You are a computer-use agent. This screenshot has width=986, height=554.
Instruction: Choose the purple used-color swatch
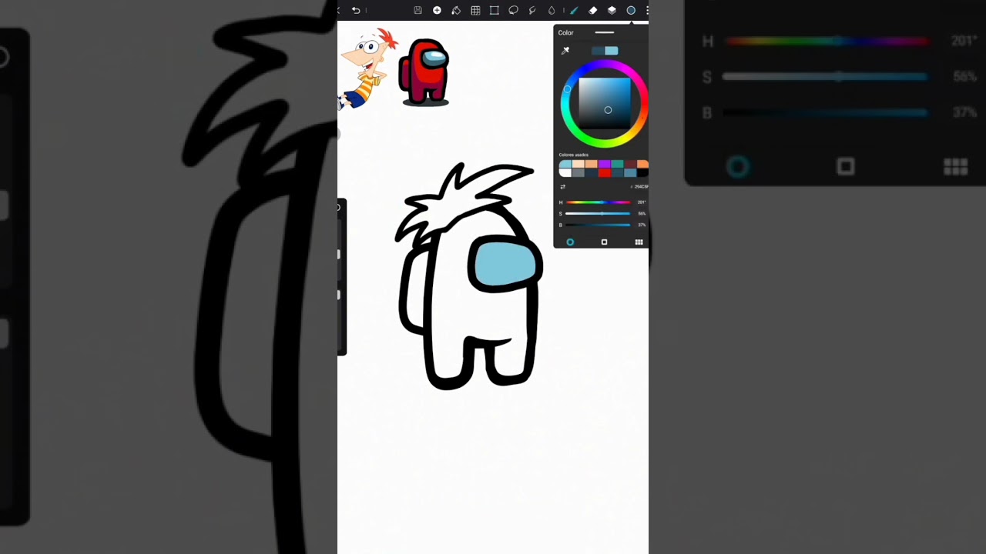coord(604,164)
